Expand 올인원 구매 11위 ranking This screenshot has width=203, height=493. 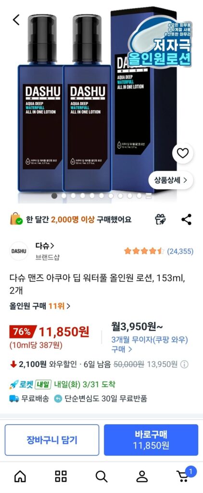[x=40, y=306]
